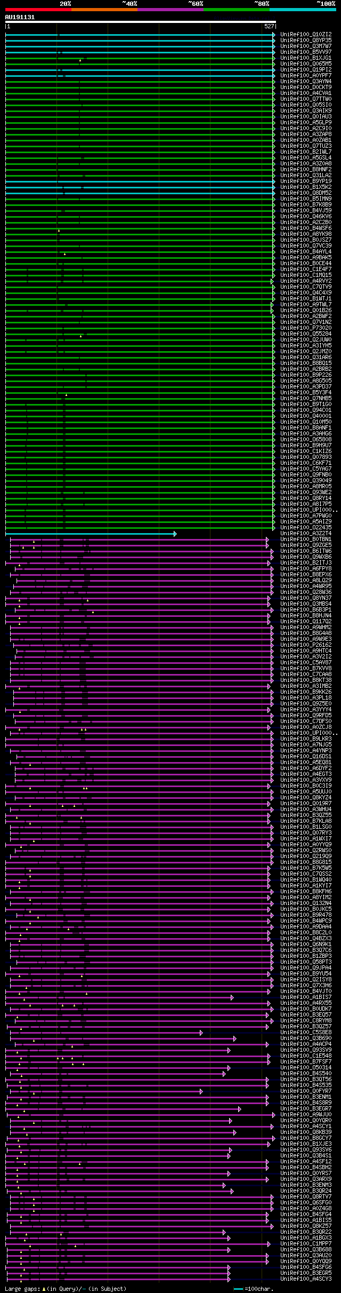
Task: Select the query name AU191131
Action: click(20, 17)
